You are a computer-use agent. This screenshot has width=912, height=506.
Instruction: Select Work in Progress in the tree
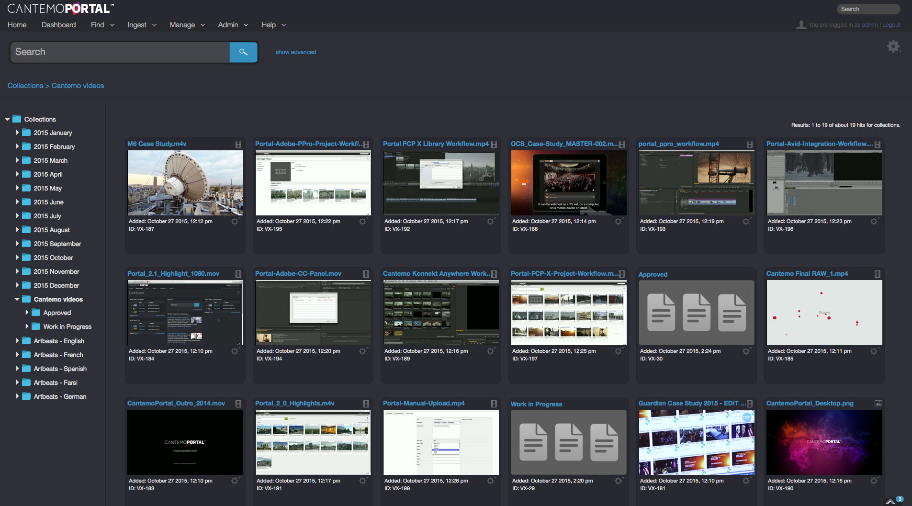pos(67,327)
